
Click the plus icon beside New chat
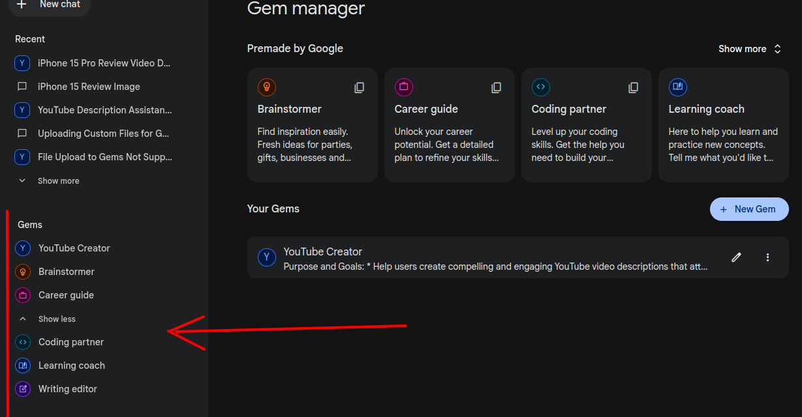click(22, 4)
